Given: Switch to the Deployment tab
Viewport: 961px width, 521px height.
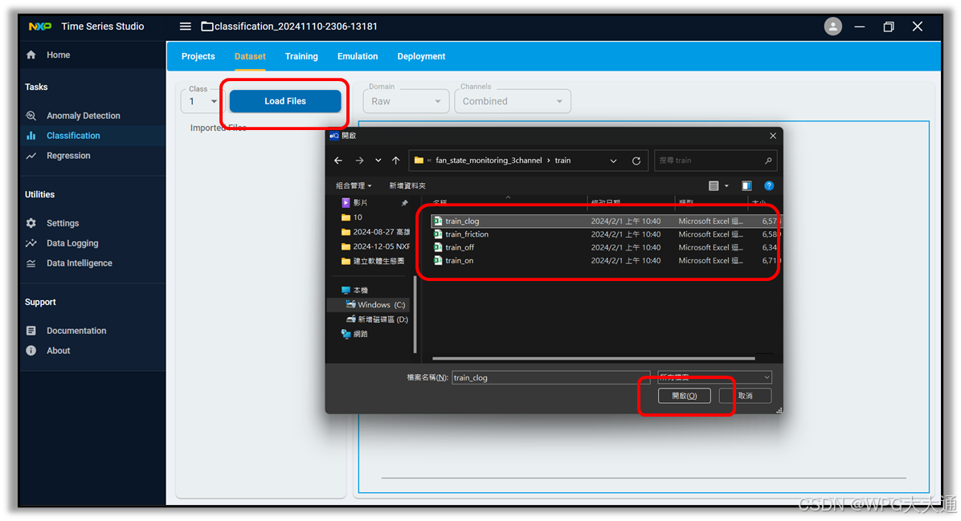Looking at the screenshot, I should tap(421, 56).
